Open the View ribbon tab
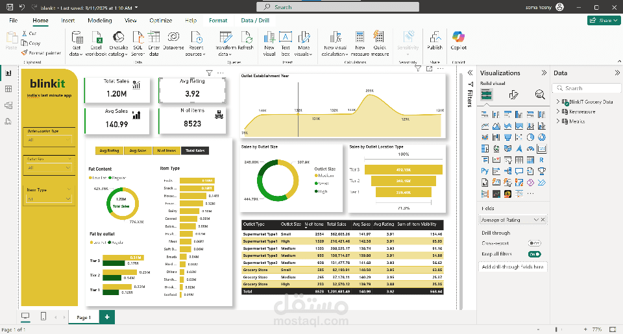Screen dimensions: 623x334 click(x=130, y=21)
